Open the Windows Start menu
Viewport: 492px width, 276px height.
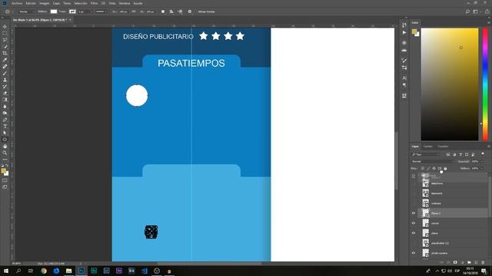tap(6, 271)
